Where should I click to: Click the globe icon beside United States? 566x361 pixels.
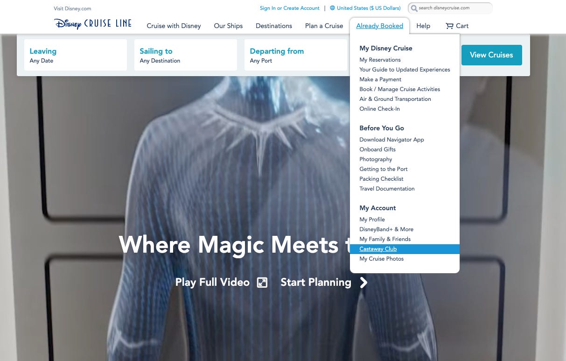[332, 8]
